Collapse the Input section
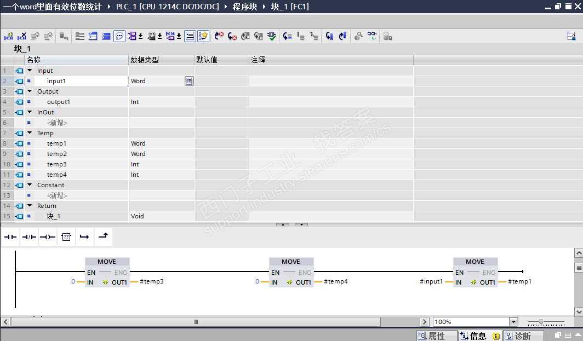 pos(30,70)
